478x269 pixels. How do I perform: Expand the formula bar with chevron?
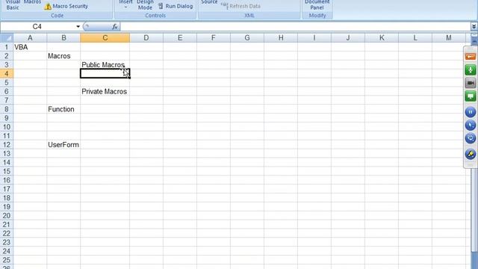(474, 27)
